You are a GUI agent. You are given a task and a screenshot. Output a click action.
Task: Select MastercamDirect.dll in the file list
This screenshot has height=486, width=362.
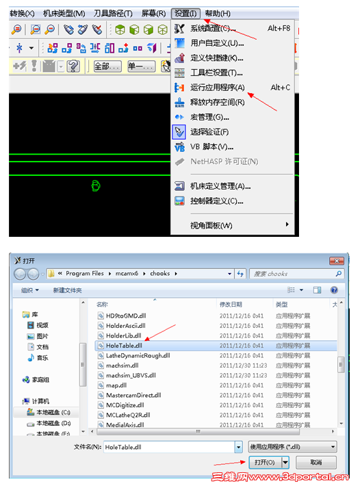tap(216, 395)
